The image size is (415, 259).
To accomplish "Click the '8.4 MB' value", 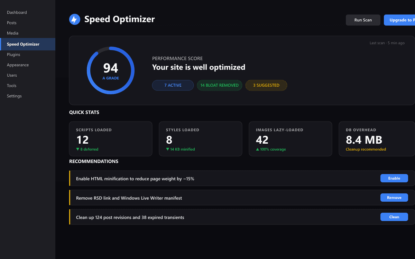I will coord(364,140).
